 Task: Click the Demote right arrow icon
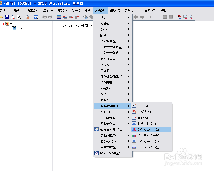[142, 17]
